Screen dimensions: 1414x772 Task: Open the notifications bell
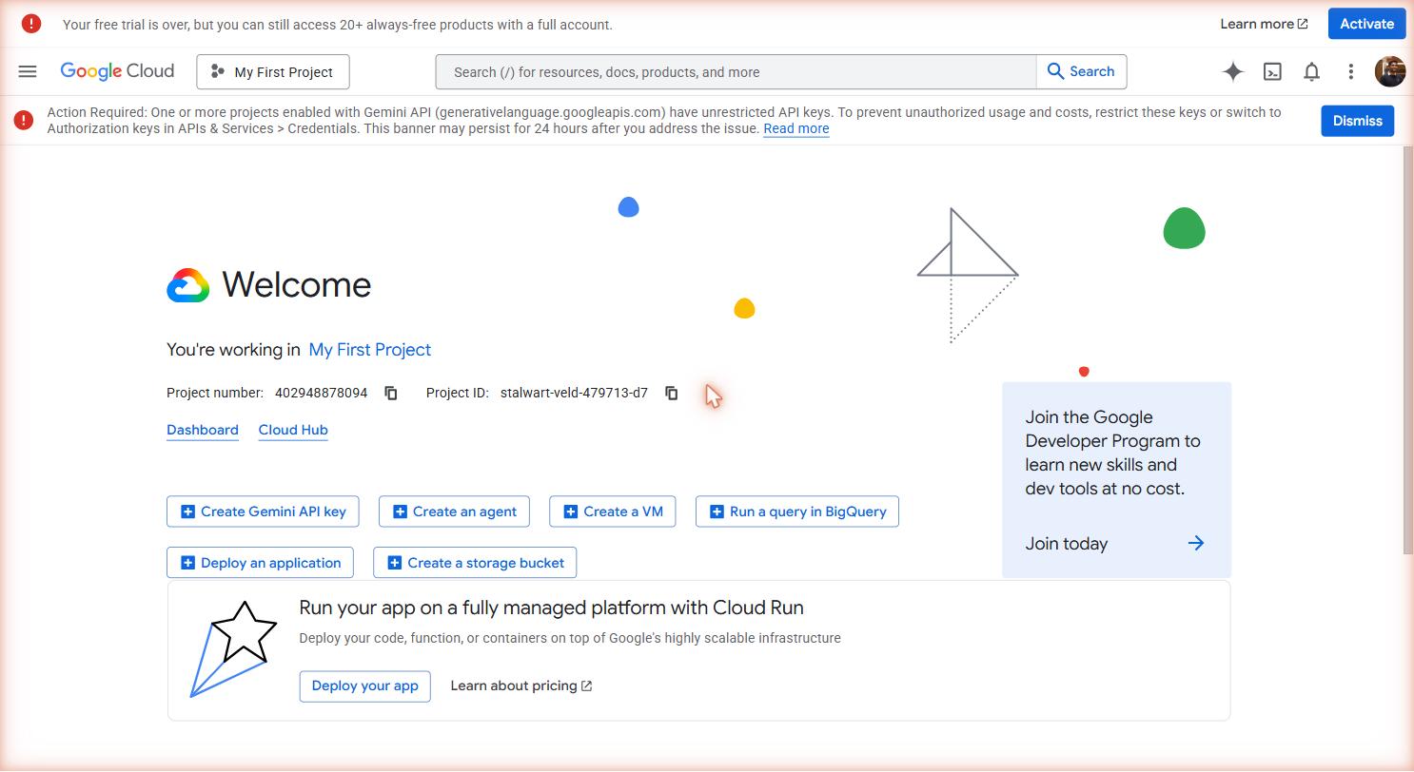[1311, 71]
